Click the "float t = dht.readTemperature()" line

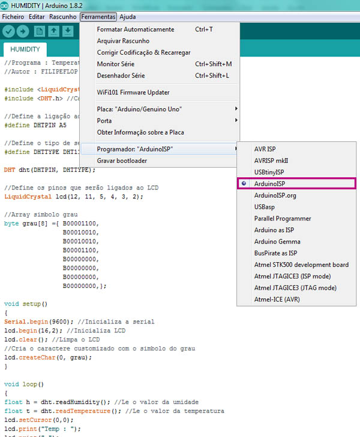pos(114,411)
